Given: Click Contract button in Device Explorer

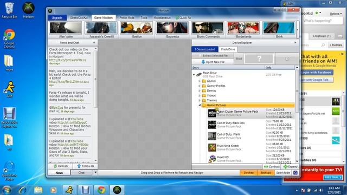Looking at the screenshot, I should (272, 166).
